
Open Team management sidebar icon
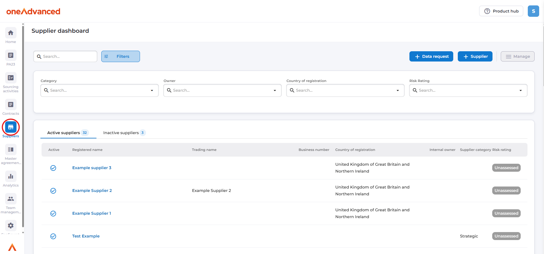11,199
